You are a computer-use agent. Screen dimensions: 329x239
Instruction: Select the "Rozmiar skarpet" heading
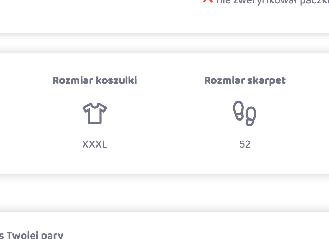coord(245,81)
